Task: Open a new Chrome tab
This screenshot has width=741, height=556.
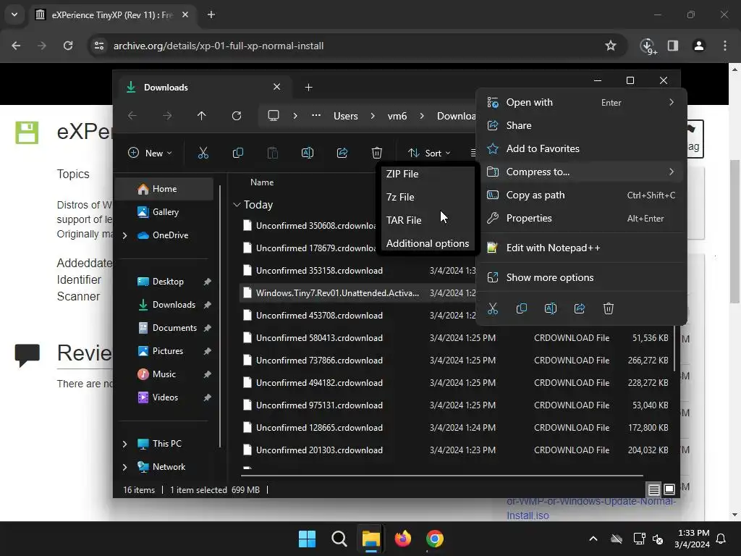Action: [x=211, y=14]
